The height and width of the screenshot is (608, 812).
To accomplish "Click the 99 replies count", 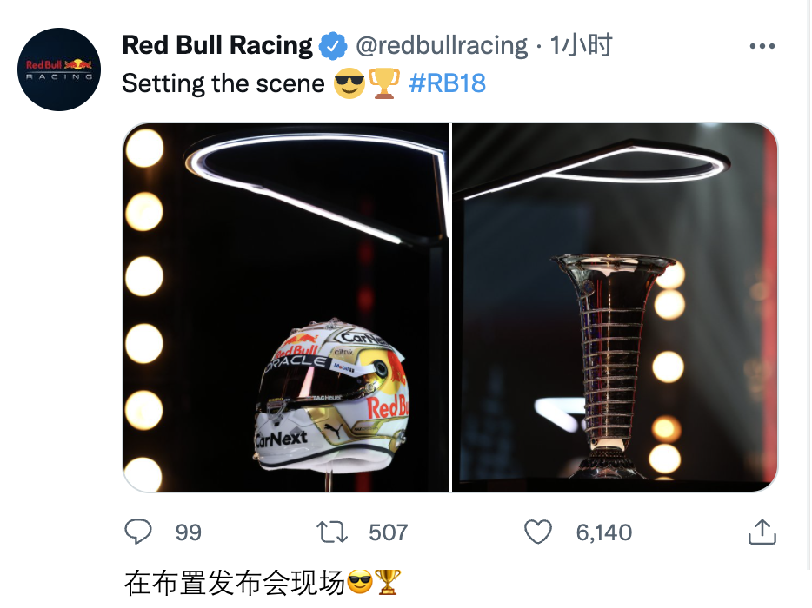I will [x=189, y=532].
